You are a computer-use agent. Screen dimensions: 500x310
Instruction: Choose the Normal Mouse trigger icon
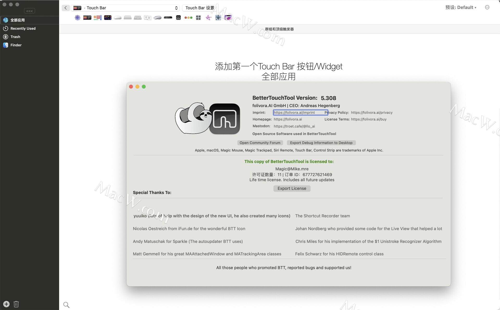[158, 17]
